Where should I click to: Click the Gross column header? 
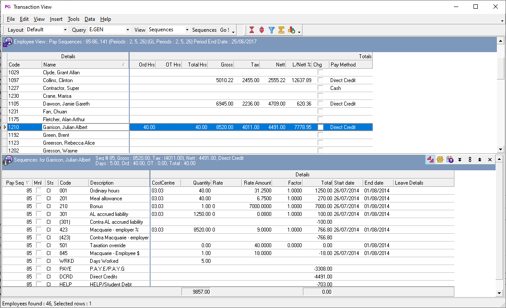click(221, 65)
